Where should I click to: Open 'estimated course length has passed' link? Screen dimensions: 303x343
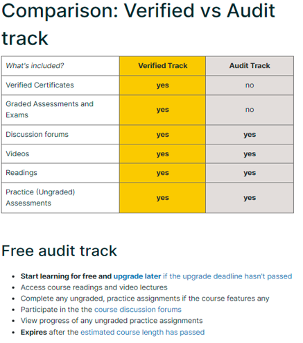tap(142, 332)
